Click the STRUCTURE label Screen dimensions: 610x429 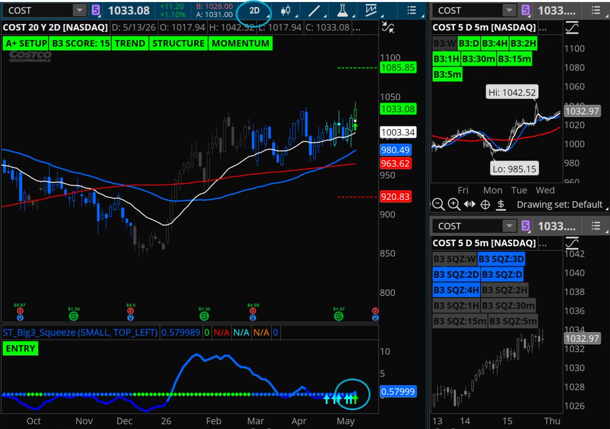[x=179, y=43]
